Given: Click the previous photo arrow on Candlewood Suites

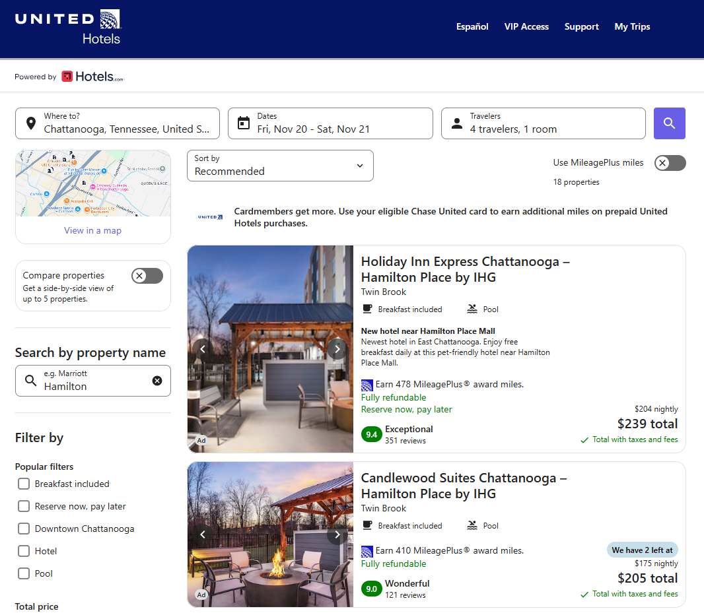Looking at the screenshot, I should (203, 534).
